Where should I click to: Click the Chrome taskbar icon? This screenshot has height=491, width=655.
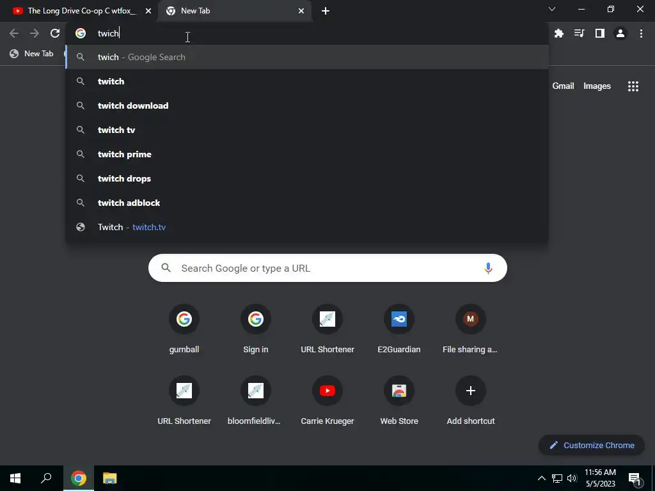(x=79, y=478)
